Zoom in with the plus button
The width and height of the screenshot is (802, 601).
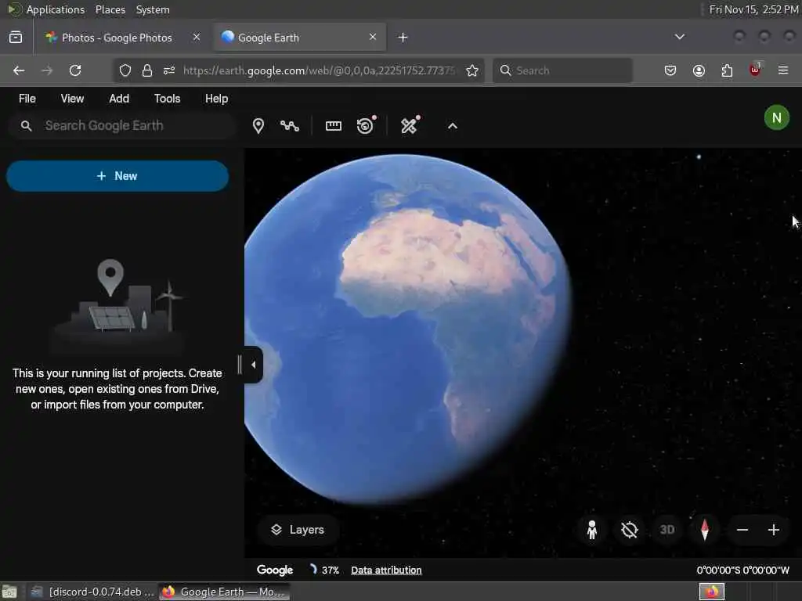[773, 530]
